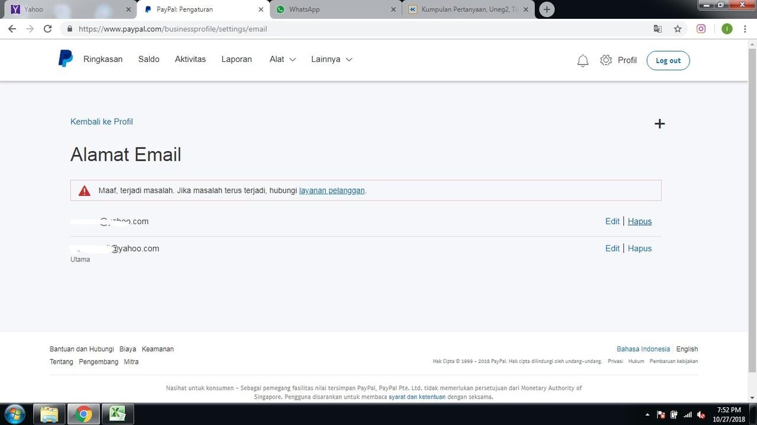Click the Action Center flag icon
Screen dimensions: 757x425
[x=661, y=415]
